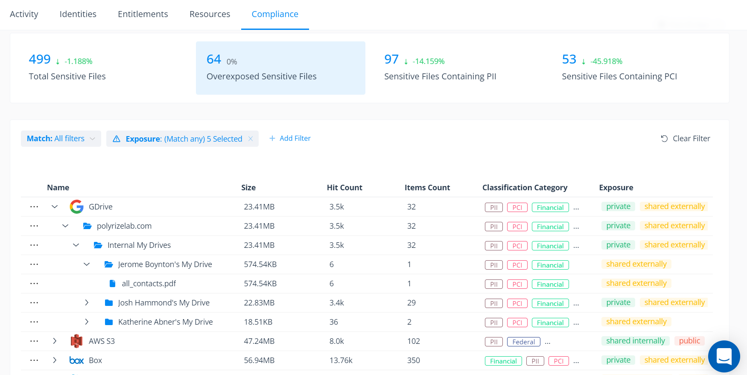
Task: Switch to the Entitlements tab
Action: pyautogui.click(x=143, y=14)
